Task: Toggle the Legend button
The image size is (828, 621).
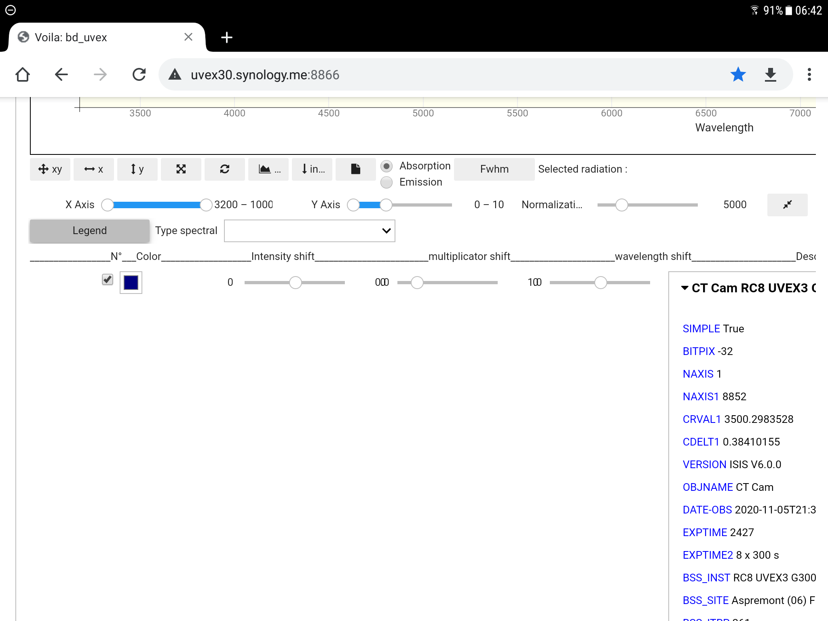Action: point(90,231)
